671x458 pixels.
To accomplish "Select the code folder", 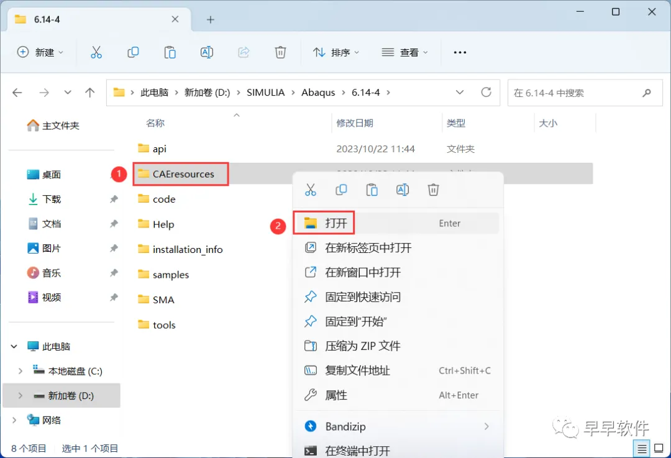I will tap(157, 199).
